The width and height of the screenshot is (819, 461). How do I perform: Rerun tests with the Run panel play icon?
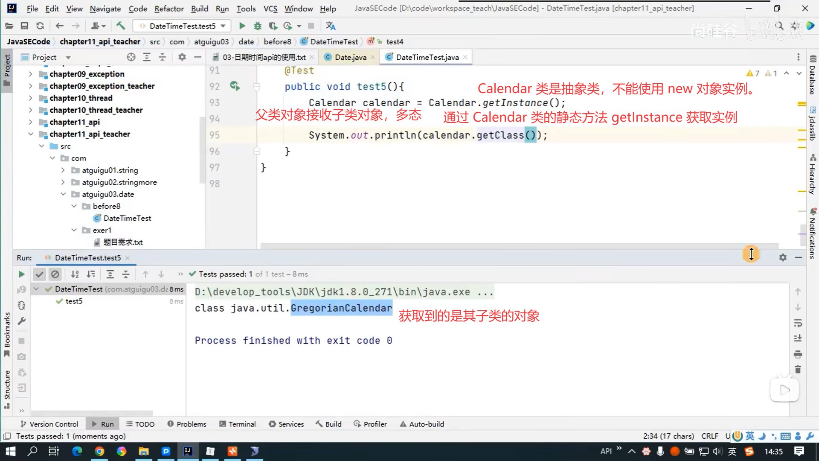tap(21, 274)
